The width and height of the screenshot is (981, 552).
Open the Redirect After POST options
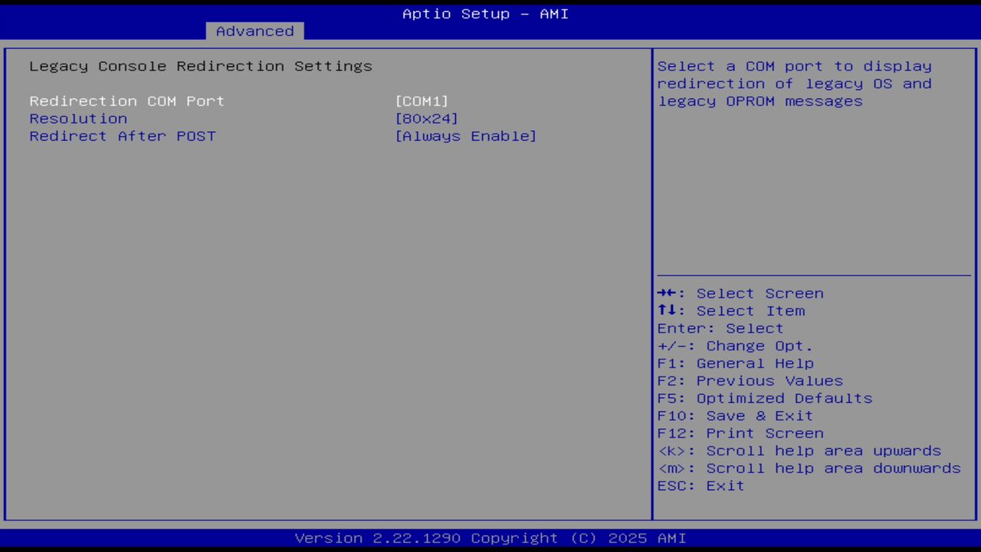point(466,136)
